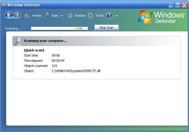
Task: Select the objects scanned value 123
Action: [54, 66]
